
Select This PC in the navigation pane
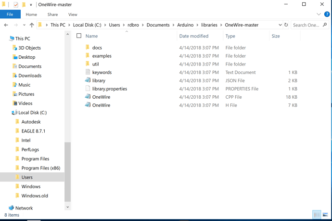point(23,39)
